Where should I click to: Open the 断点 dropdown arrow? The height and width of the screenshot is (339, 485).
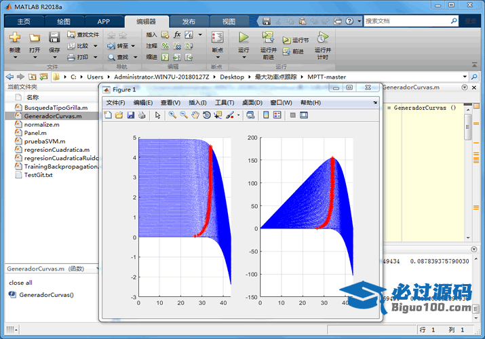coord(218,57)
